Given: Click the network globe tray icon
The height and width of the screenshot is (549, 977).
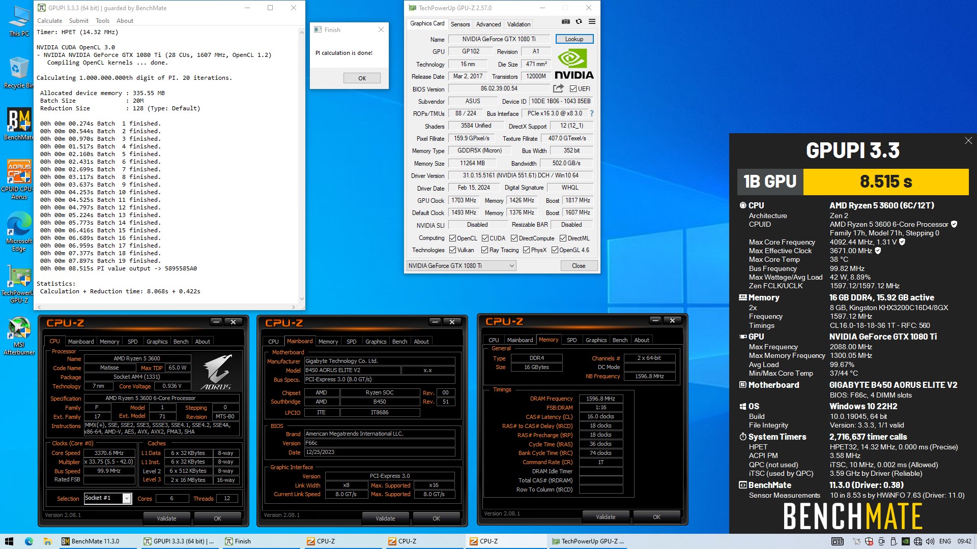Looking at the screenshot, I should point(918,541).
